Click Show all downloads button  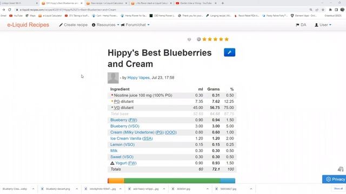point(338,189)
